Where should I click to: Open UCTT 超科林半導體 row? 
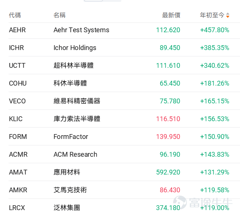[x=124, y=66]
